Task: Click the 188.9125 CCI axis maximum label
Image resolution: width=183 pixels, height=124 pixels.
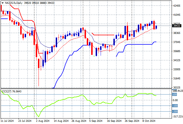Action: (178, 91)
